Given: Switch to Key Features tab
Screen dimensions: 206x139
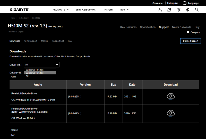Looking at the screenshot, I should point(128,27).
